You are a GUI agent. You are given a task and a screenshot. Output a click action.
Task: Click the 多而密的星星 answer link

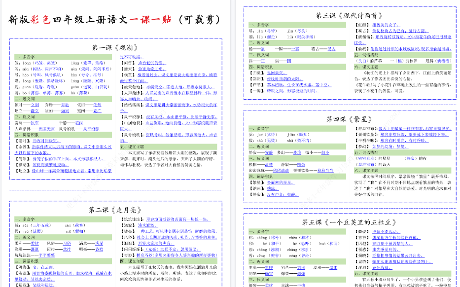click(281, 183)
